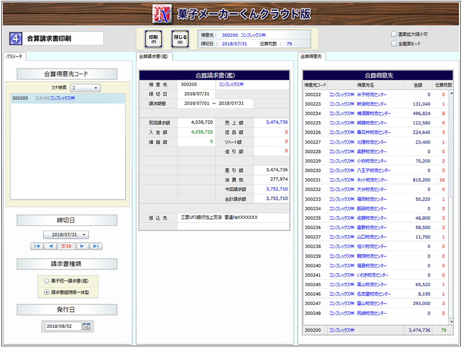Select customer 300200 コンプレックス in list
The image size is (464, 349).
pos(68,98)
